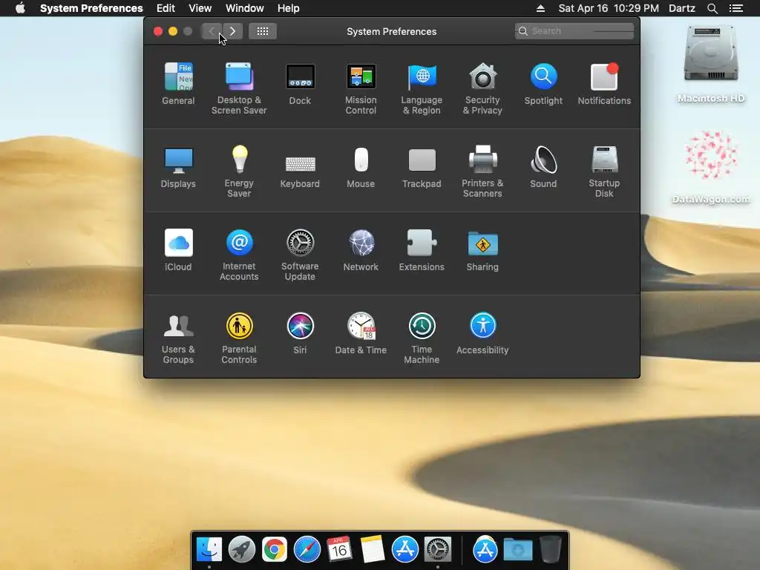Open the General preference pane
Screen dimensions: 760x570
pyautogui.click(x=178, y=83)
